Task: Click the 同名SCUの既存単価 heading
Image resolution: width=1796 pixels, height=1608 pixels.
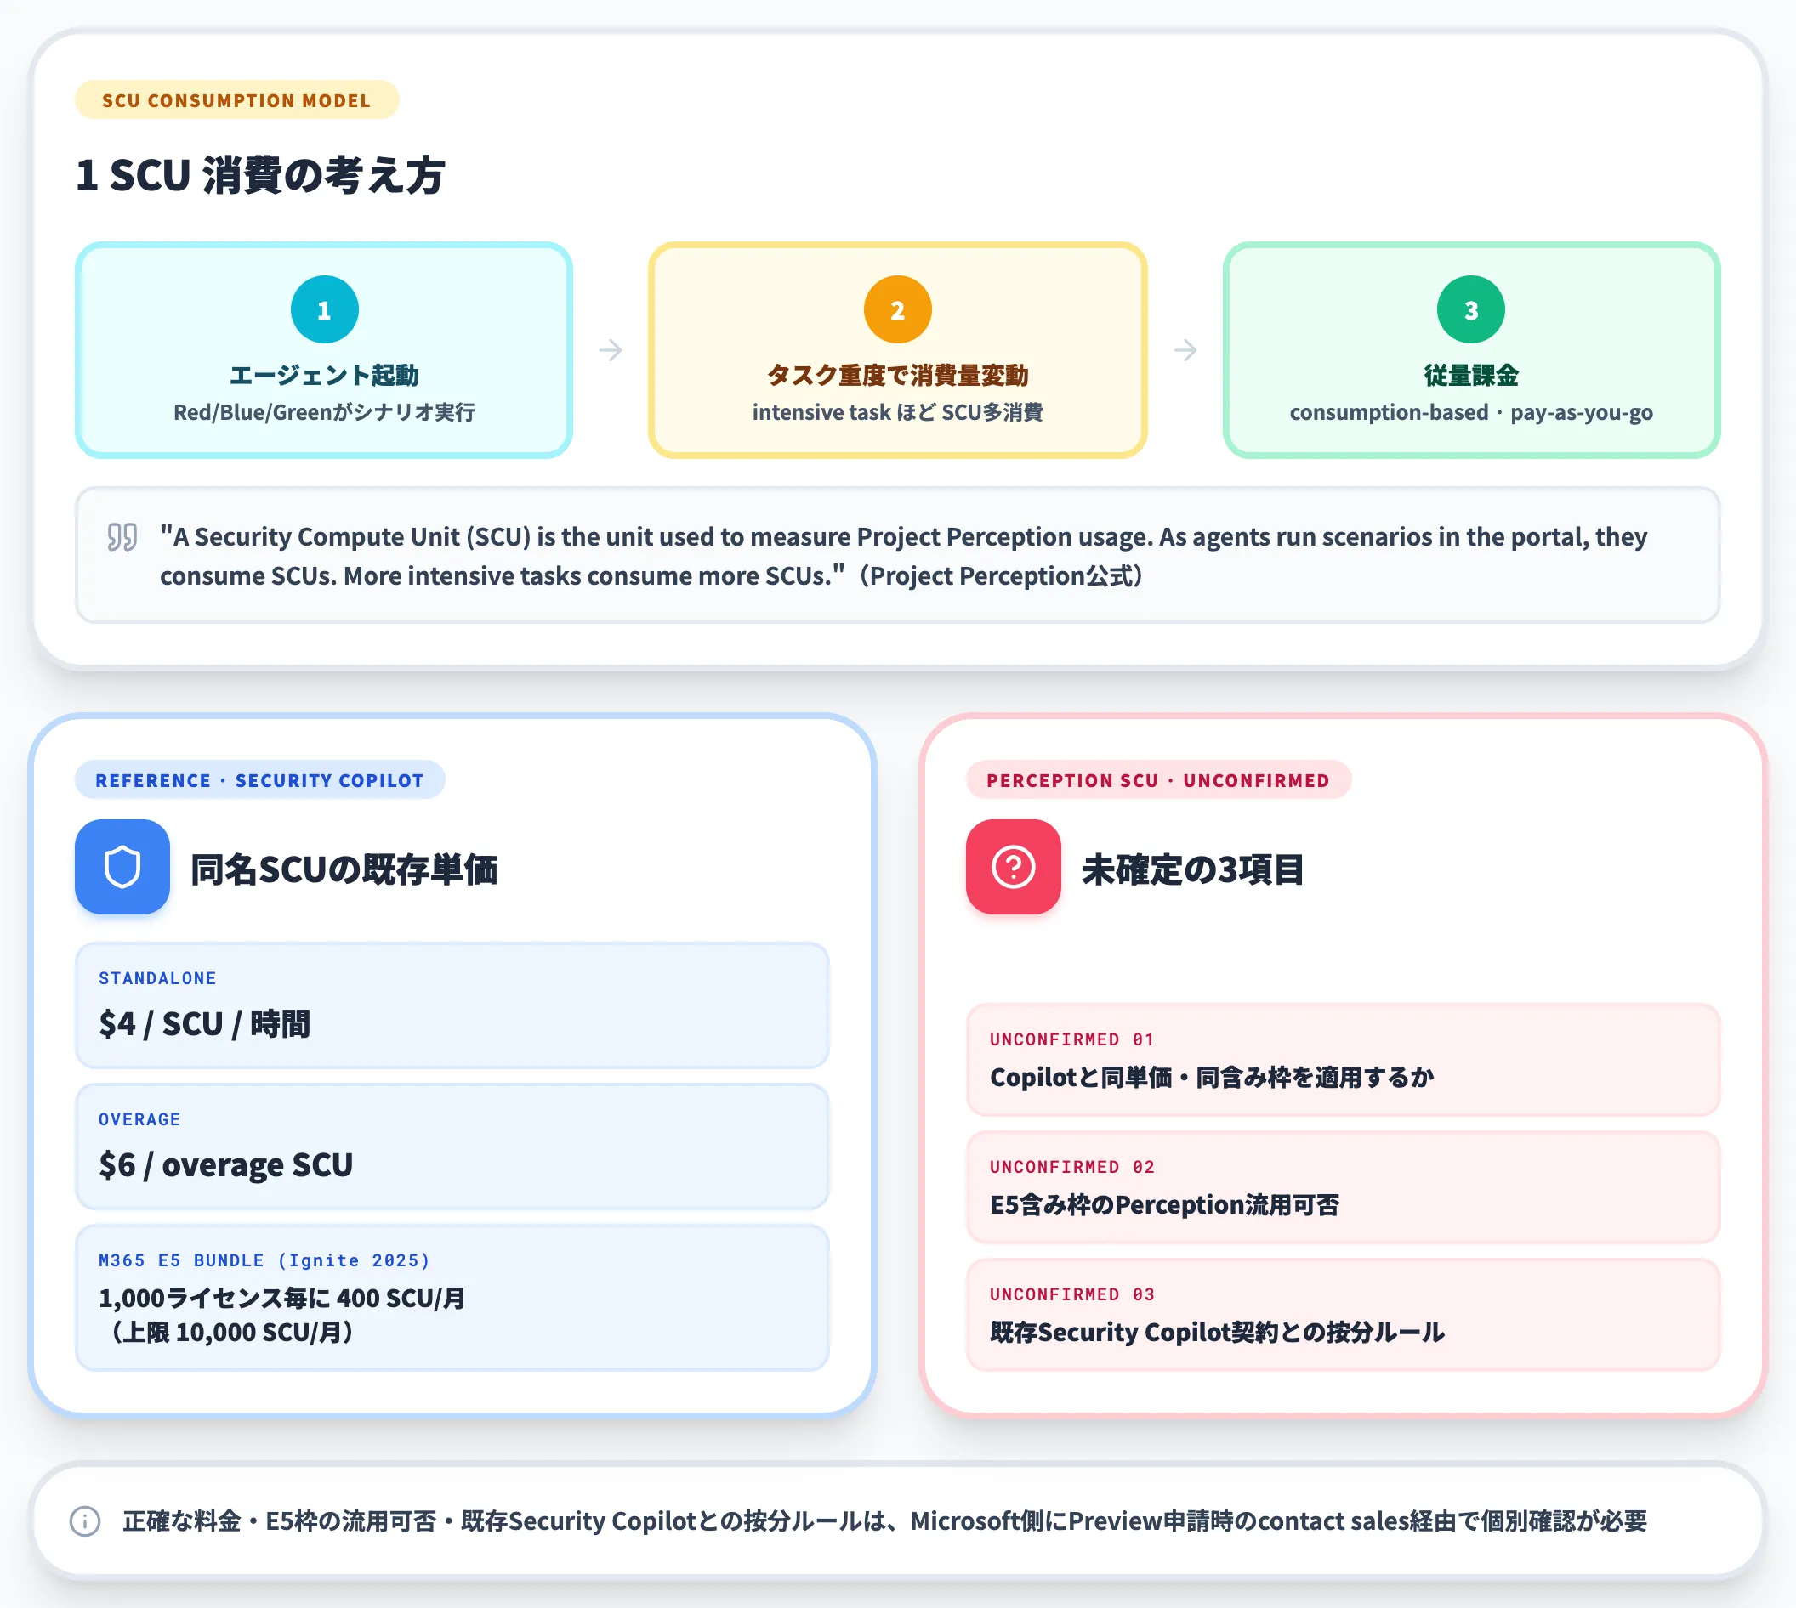Action: pyautogui.click(x=344, y=870)
